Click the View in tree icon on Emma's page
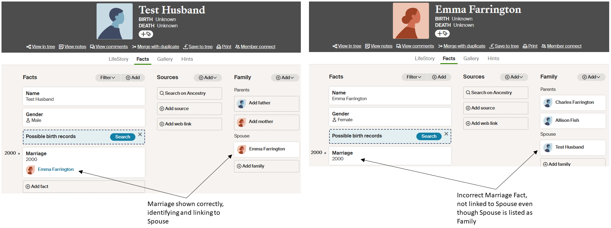Screen dimensions: 611x228 point(335,46)
